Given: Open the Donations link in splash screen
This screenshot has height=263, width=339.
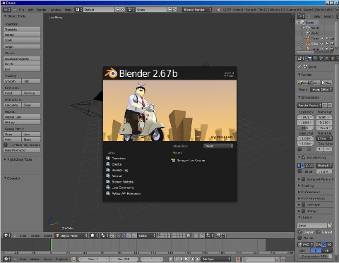Looking at the screenshot, I should (116, 159).
